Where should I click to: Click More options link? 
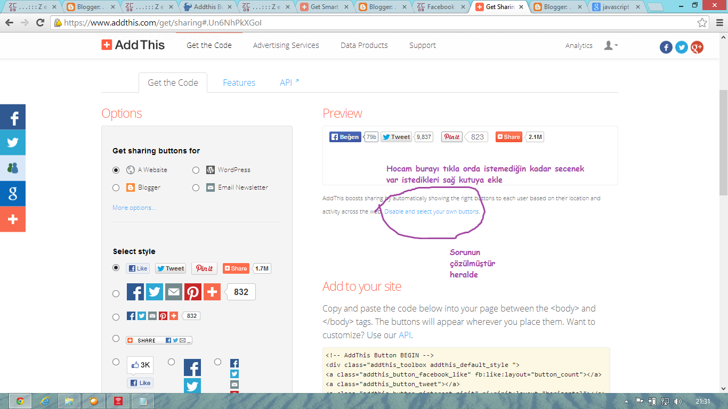coord(134,208)
